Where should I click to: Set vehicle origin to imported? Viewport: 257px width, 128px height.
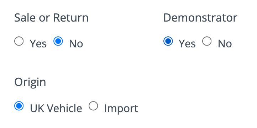pyautogui.click(x=93, y=106)
